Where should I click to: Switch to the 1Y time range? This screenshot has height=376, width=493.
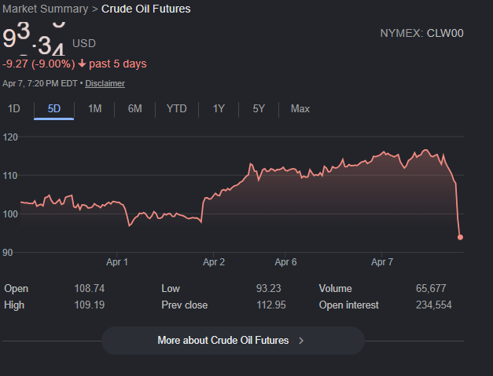coord(219,109)
